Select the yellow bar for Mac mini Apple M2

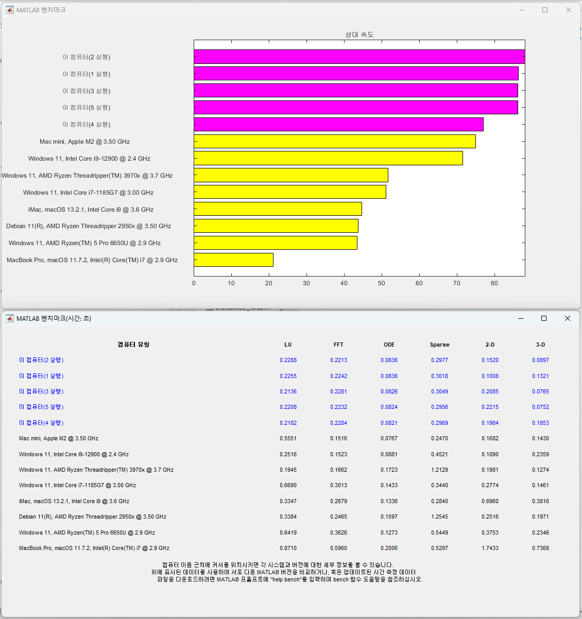point(335,141)
